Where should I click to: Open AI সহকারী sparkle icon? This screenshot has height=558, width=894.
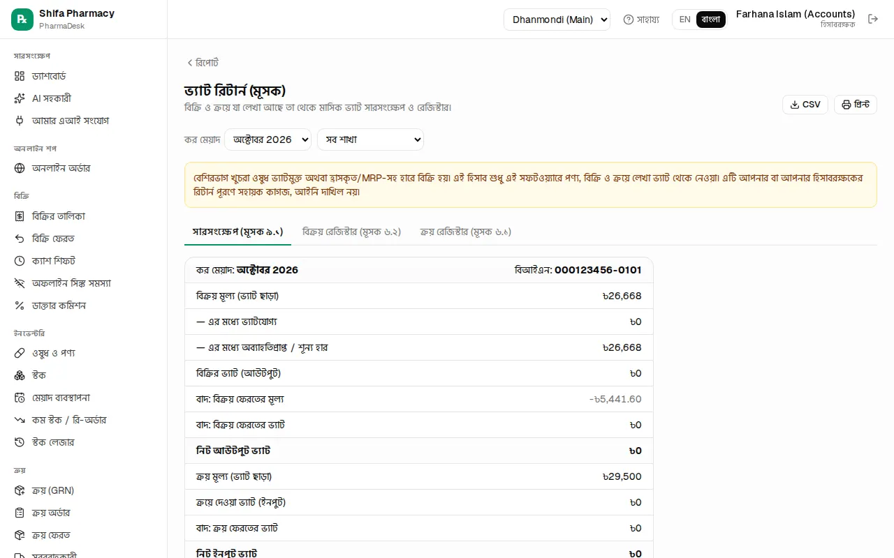pyautogui.click(x=20, y=98)
